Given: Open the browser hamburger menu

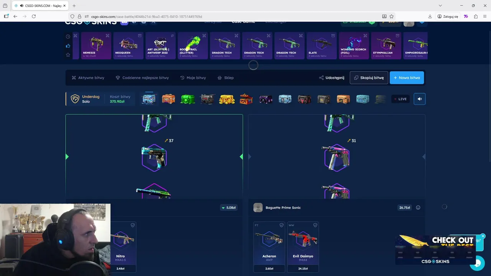Looking at the screenshot, I should (485, 16).
